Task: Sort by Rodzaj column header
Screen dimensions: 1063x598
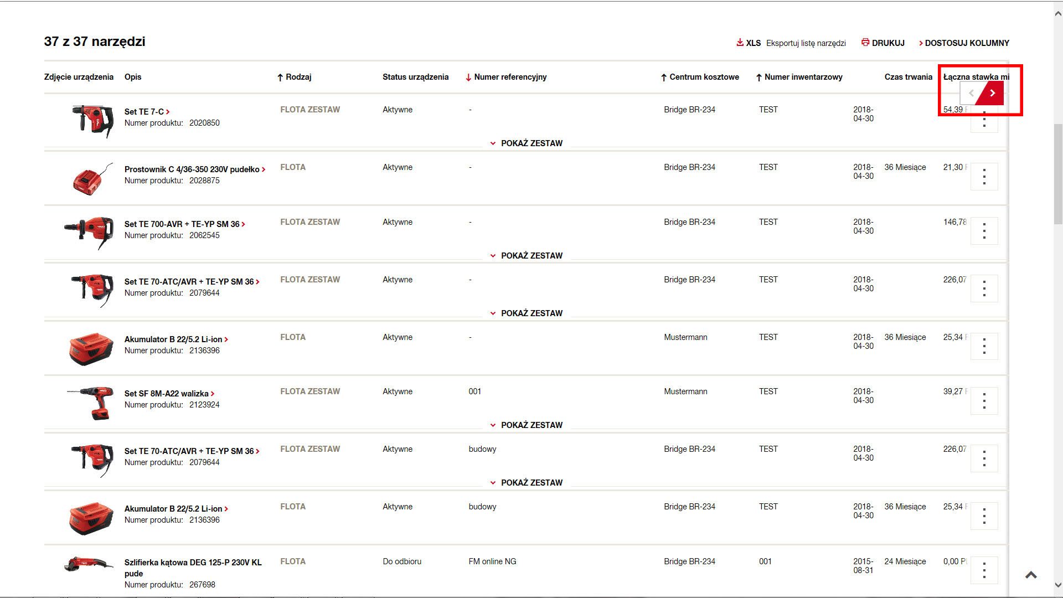Action: pyautogui.click(x=298, y=77)
